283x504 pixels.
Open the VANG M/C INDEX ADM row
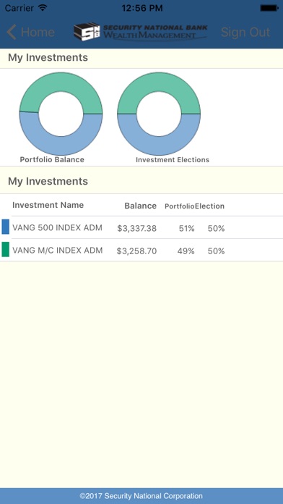(141, 250)
